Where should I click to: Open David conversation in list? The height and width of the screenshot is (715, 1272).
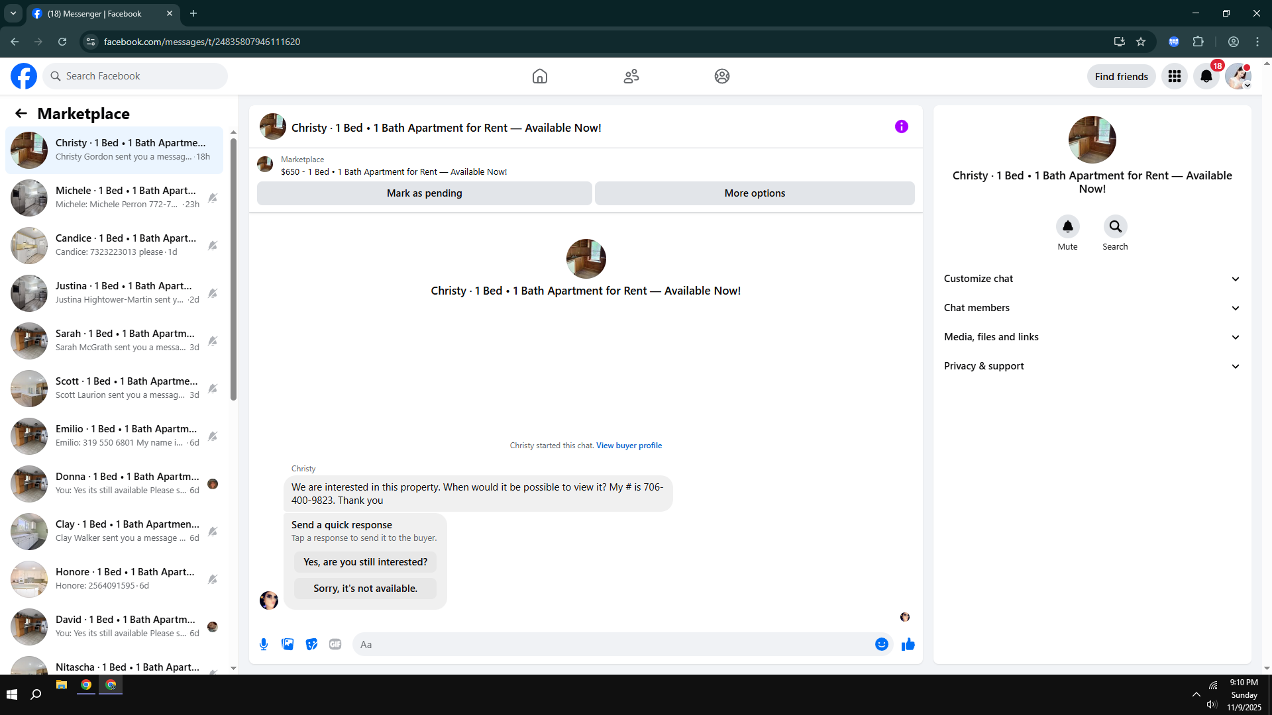pyautogui.click(x=114, y=627)
